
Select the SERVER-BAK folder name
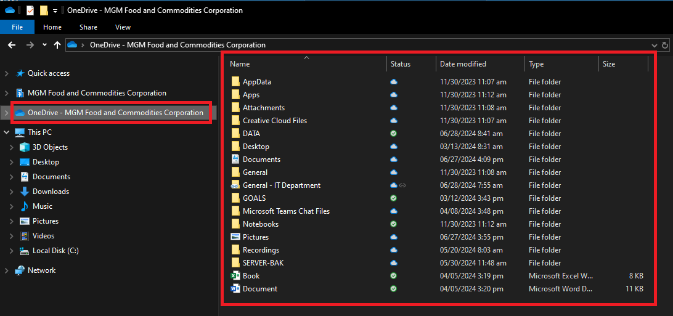point(263,263)
